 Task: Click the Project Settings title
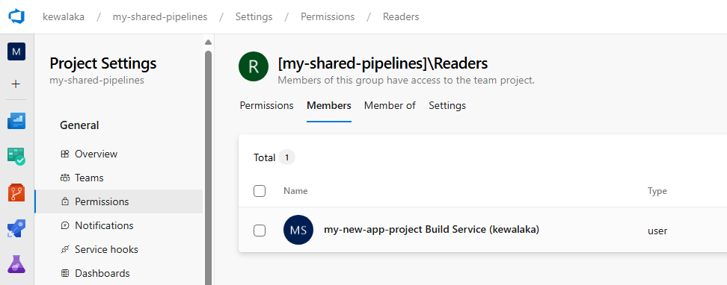103,63
